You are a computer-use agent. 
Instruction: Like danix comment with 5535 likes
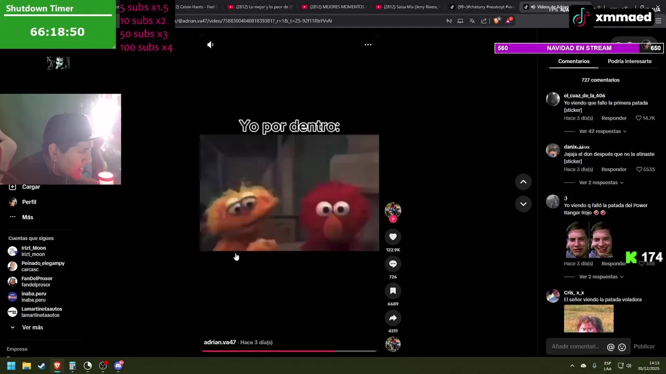pos(639,169)
